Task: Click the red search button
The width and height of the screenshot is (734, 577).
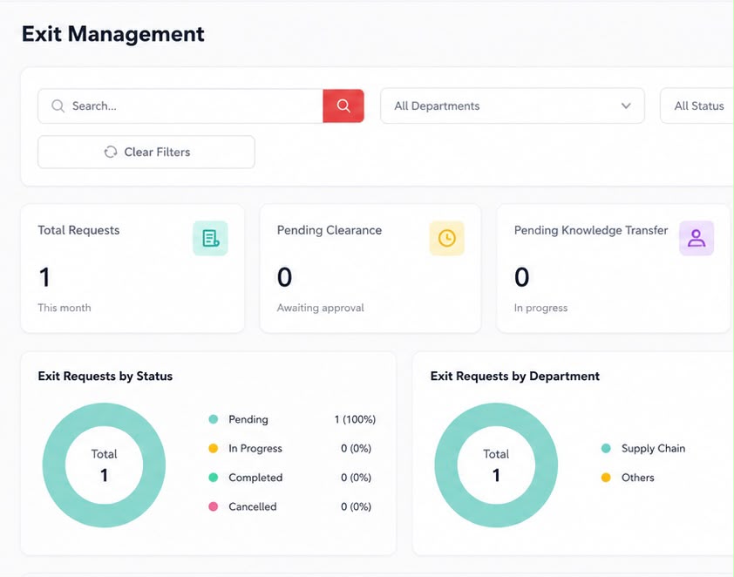Action: tap(343, 105)
